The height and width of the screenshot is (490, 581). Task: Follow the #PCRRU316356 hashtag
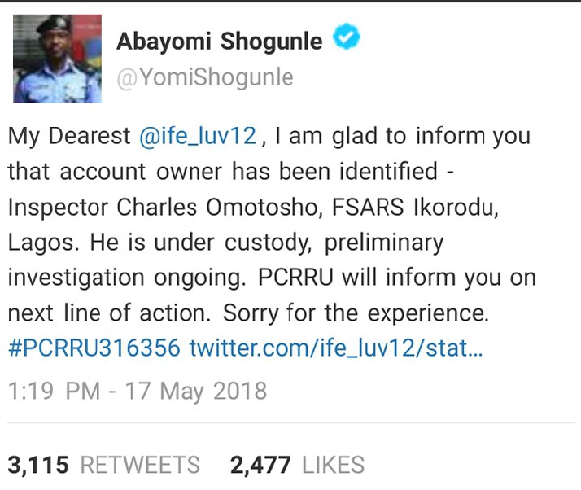(94, 348)
